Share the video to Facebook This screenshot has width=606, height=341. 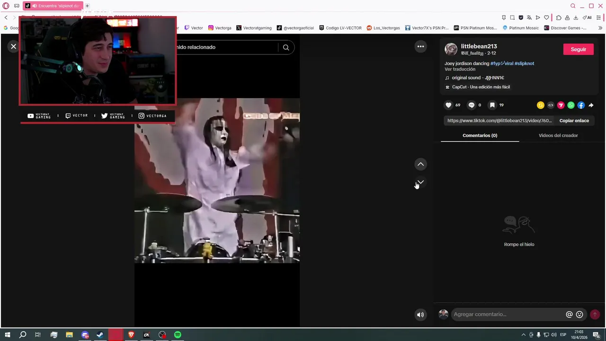click(x=581, y=105)
